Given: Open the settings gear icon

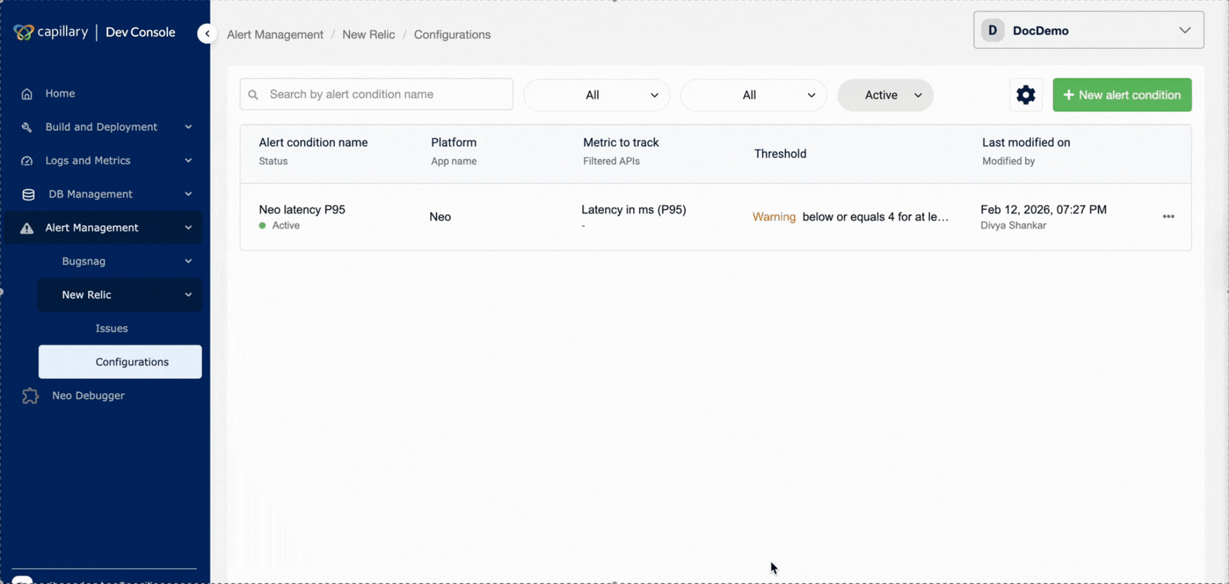Looking at the screenshot, I should (x=1026, y=94).
